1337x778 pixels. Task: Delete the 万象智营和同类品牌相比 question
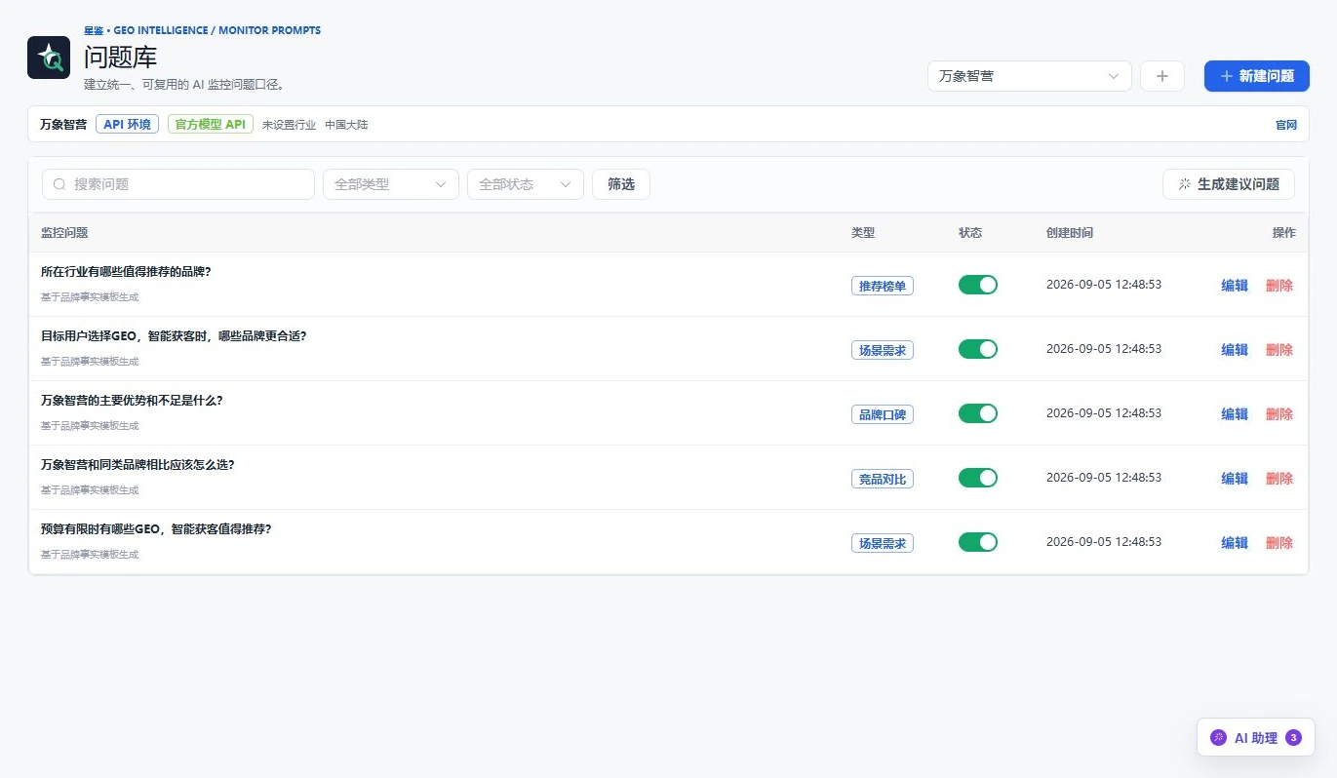point(1279,479)
